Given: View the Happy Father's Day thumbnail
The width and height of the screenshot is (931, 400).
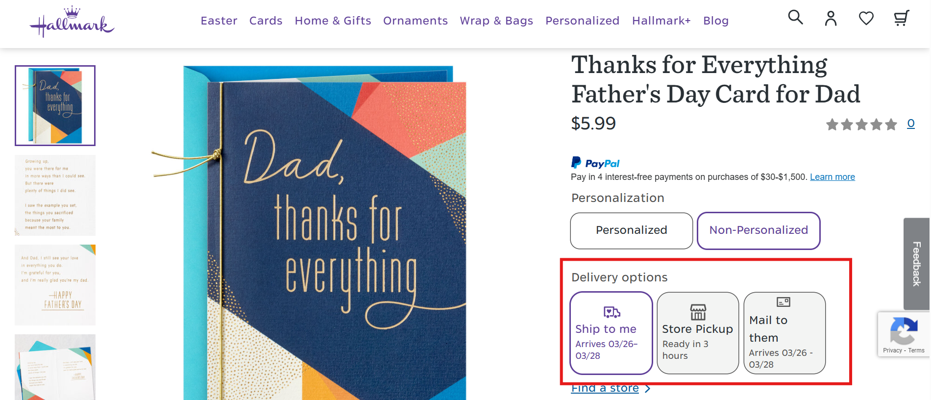Looking at the screenshot, I should pos(55,285).
